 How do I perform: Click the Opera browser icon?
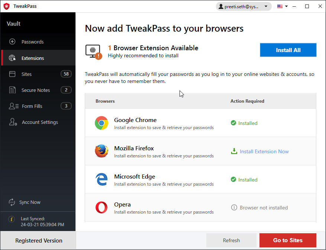(x=101, y=208)
